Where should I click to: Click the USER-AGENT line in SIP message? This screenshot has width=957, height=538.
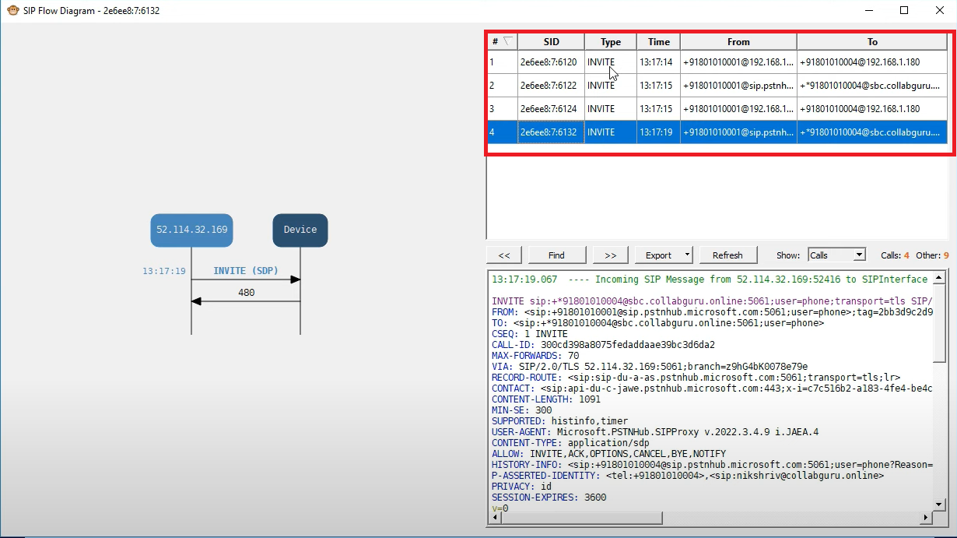655,431
